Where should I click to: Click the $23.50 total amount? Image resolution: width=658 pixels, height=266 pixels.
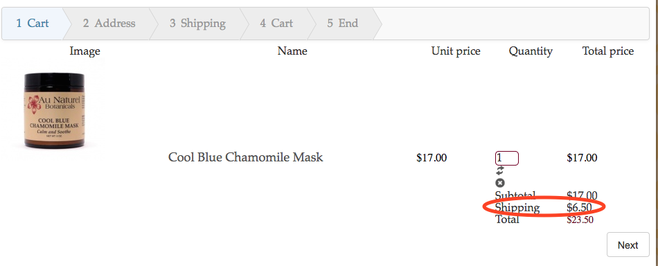(x=580, y=220)
